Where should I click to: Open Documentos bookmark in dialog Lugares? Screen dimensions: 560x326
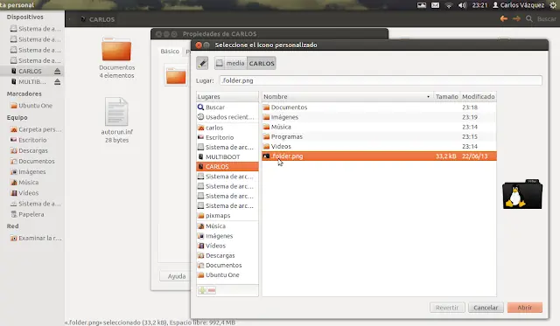click(227, 265)
